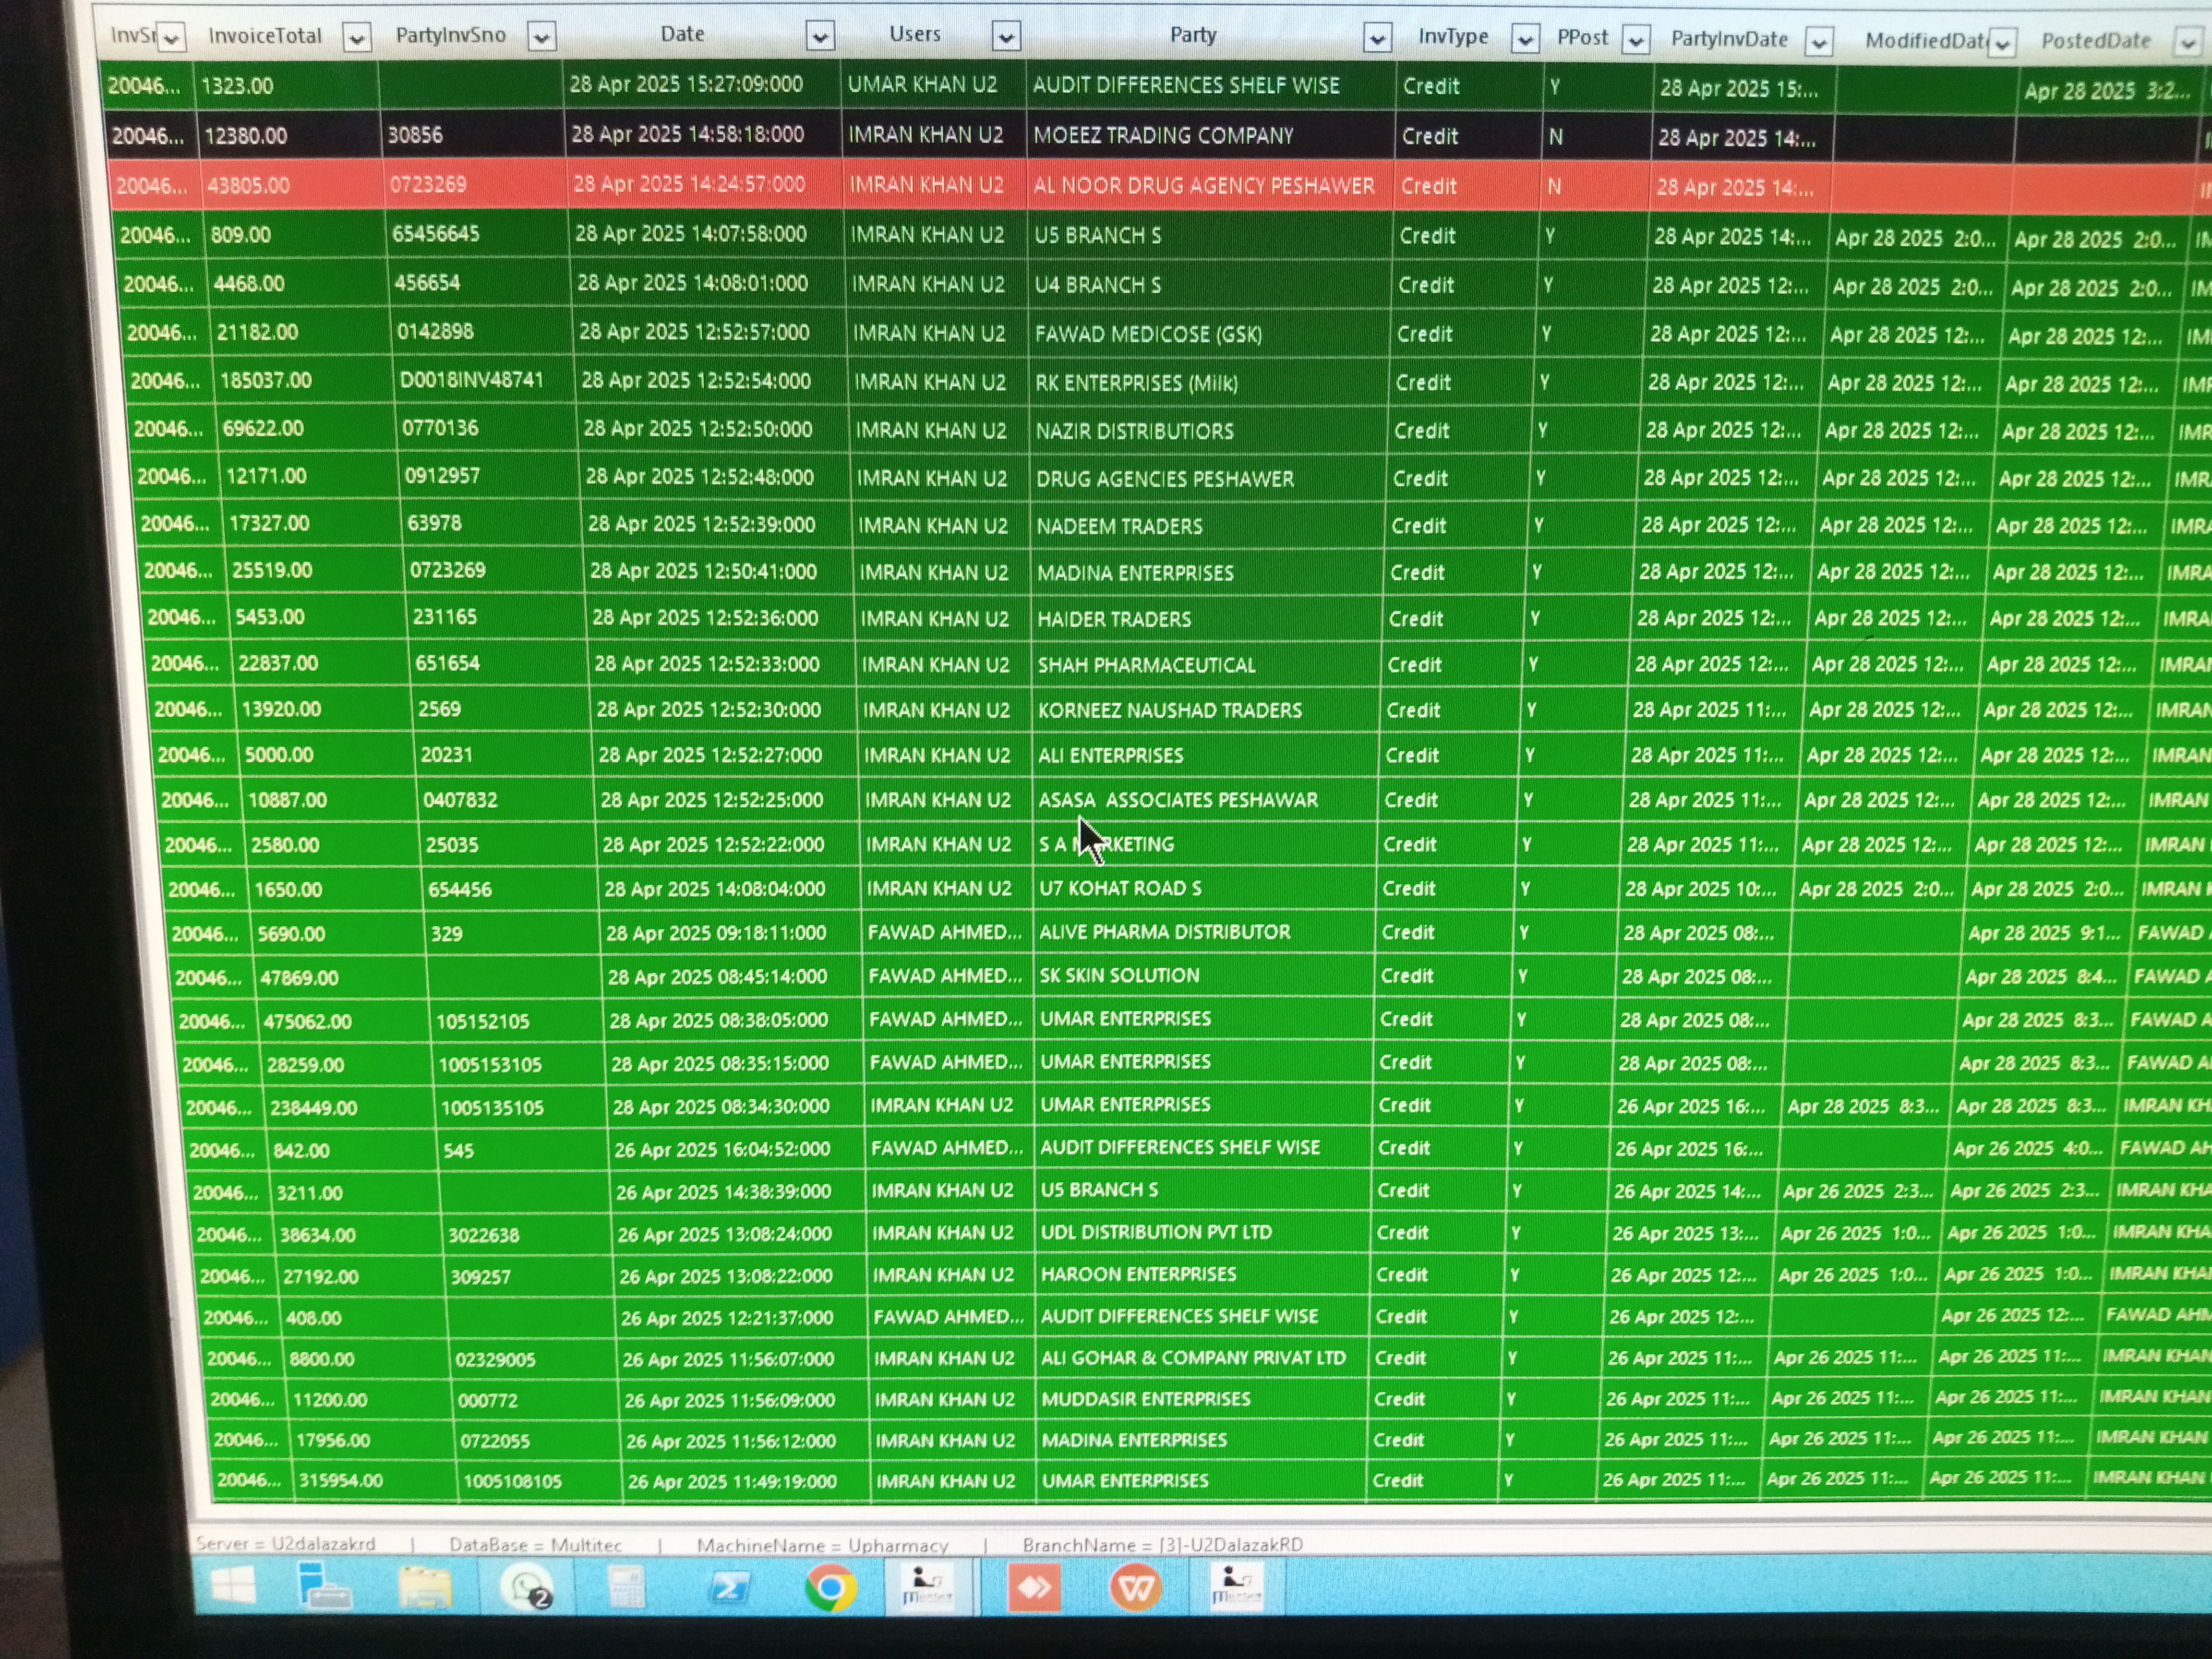Open WhatsApp with 2 notifications
The image size is (2212, 1659).
coord(527,1588)
